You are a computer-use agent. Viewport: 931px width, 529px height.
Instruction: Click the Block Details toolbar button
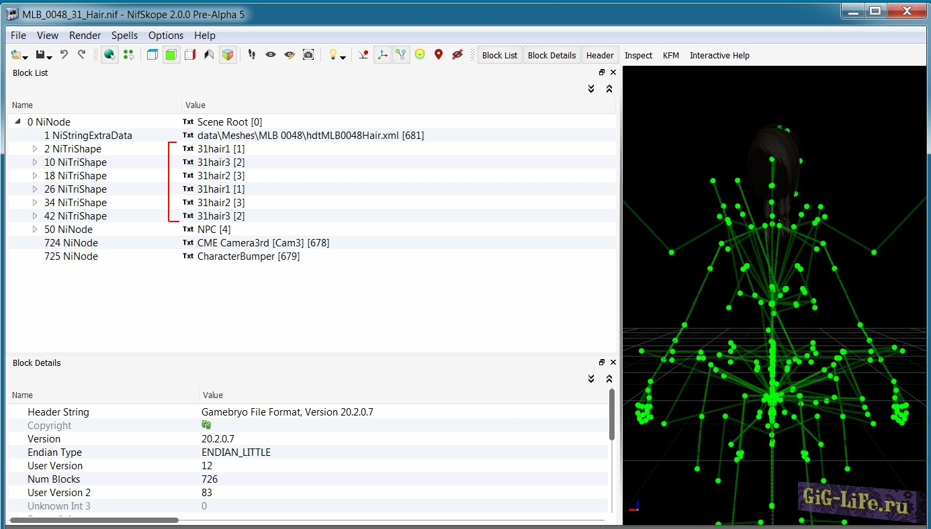click(551, 56)
